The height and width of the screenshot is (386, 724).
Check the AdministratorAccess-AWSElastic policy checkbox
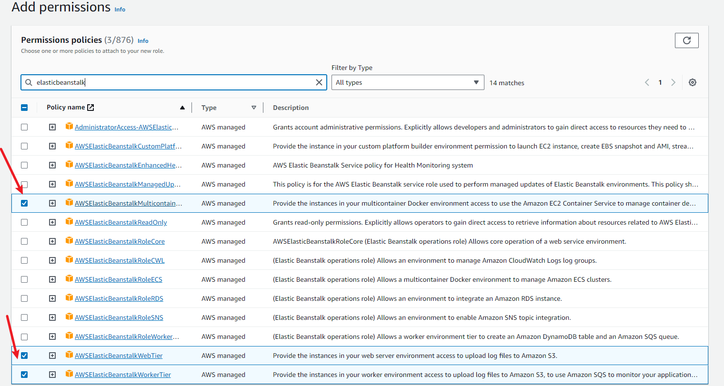pos(24,127)
